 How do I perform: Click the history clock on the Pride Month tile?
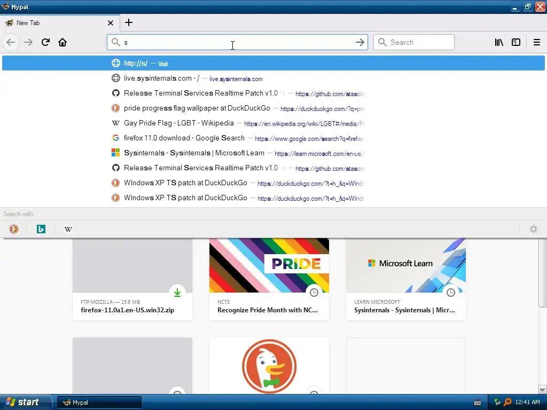[314, 293]
